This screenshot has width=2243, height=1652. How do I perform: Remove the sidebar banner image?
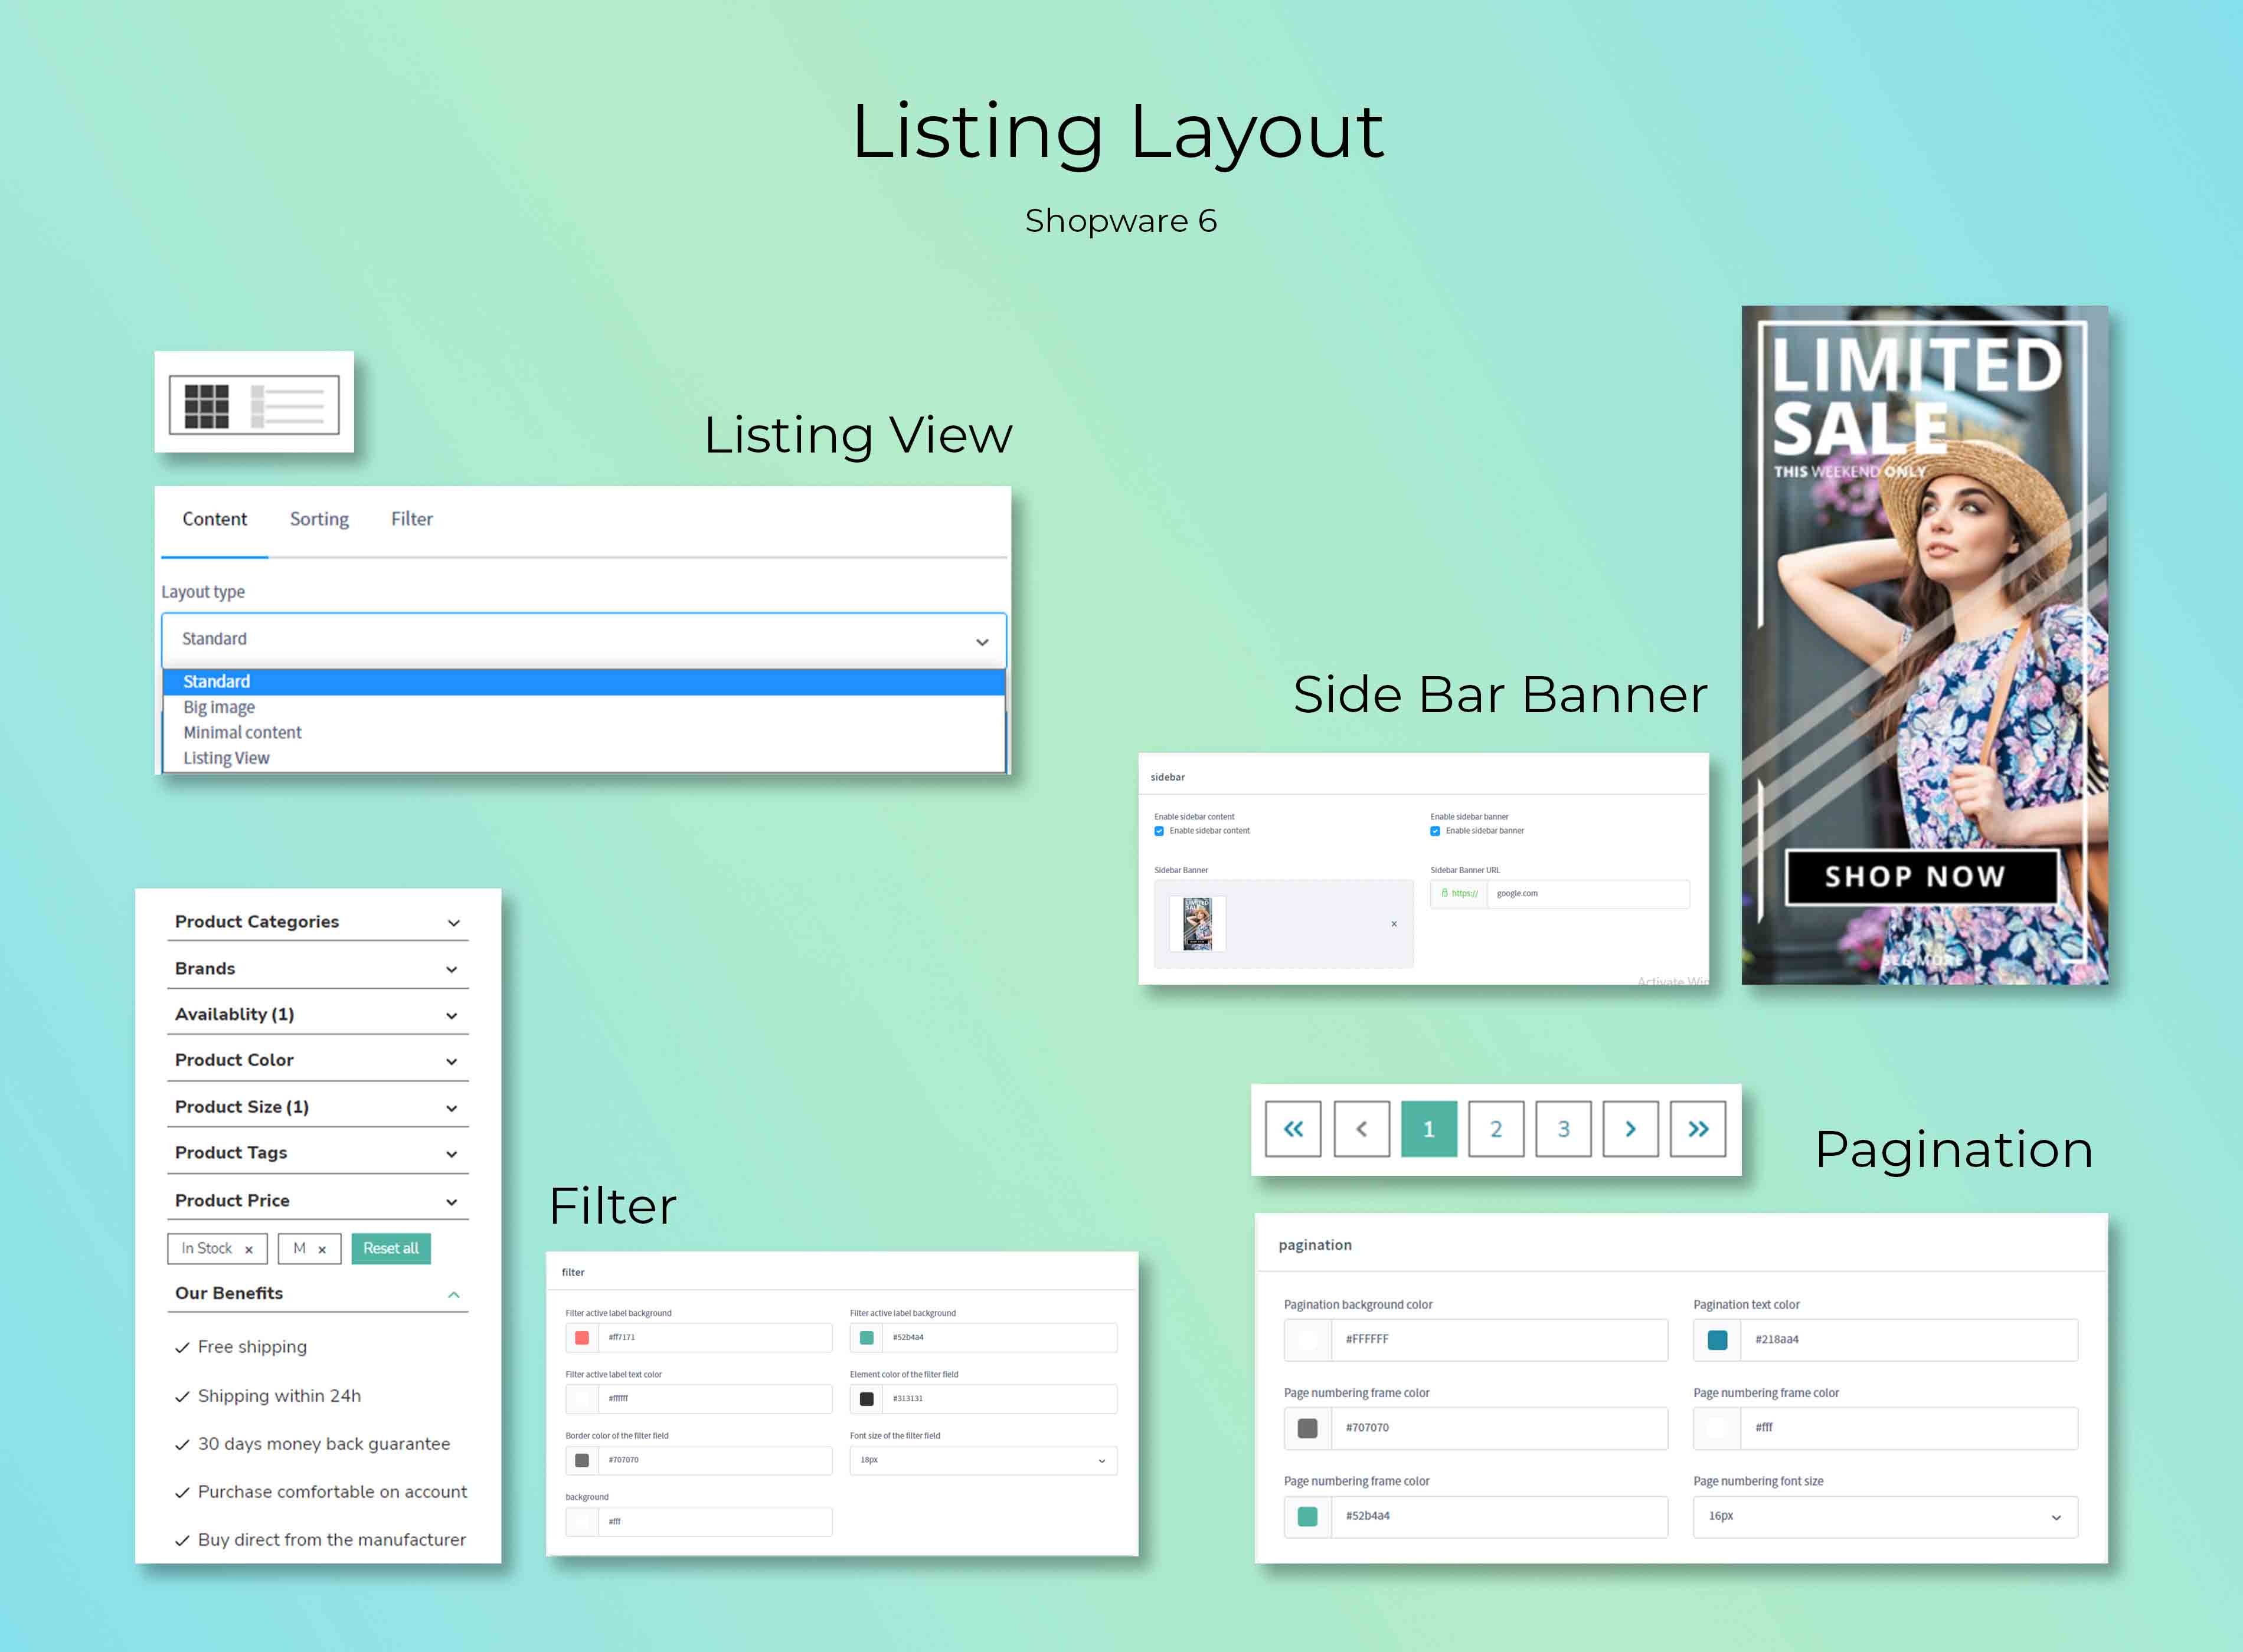1394,924
